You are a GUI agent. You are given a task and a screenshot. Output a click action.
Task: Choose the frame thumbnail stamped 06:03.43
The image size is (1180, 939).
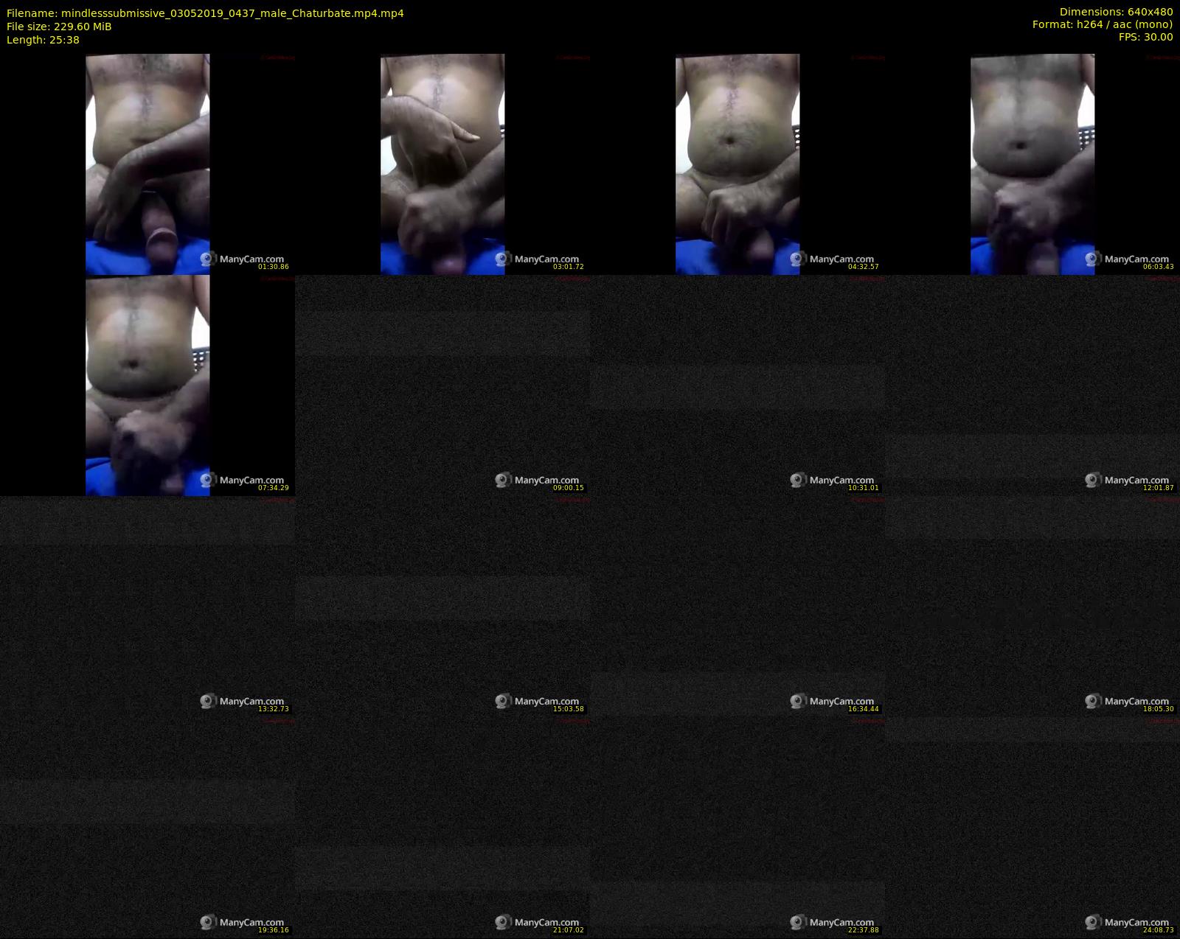point(1032,164)
